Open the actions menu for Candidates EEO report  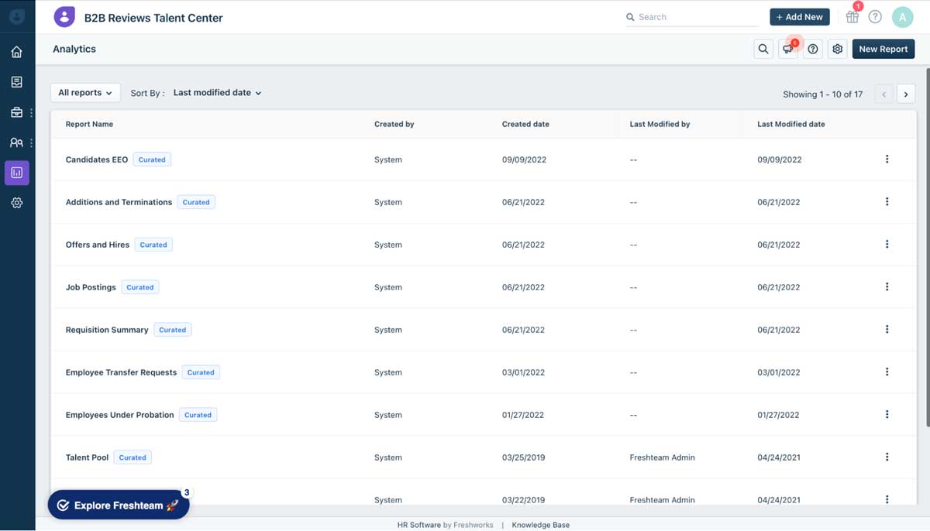(887, 159)
